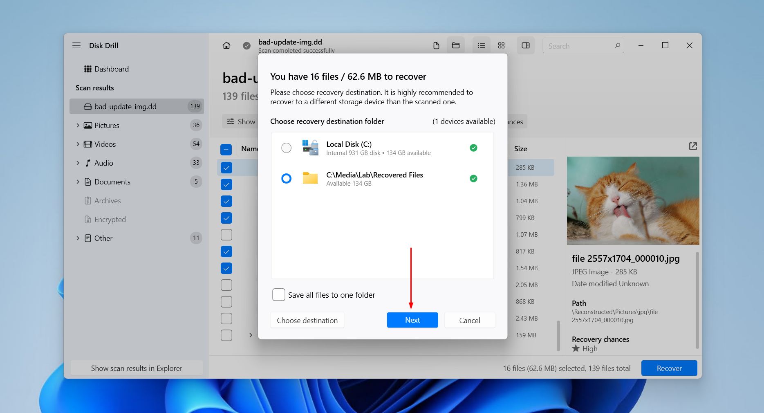This screenshot has width=764, height=413.
Task: Open the hamburger menu next to Disk Drill
Action: coord(76,45)
